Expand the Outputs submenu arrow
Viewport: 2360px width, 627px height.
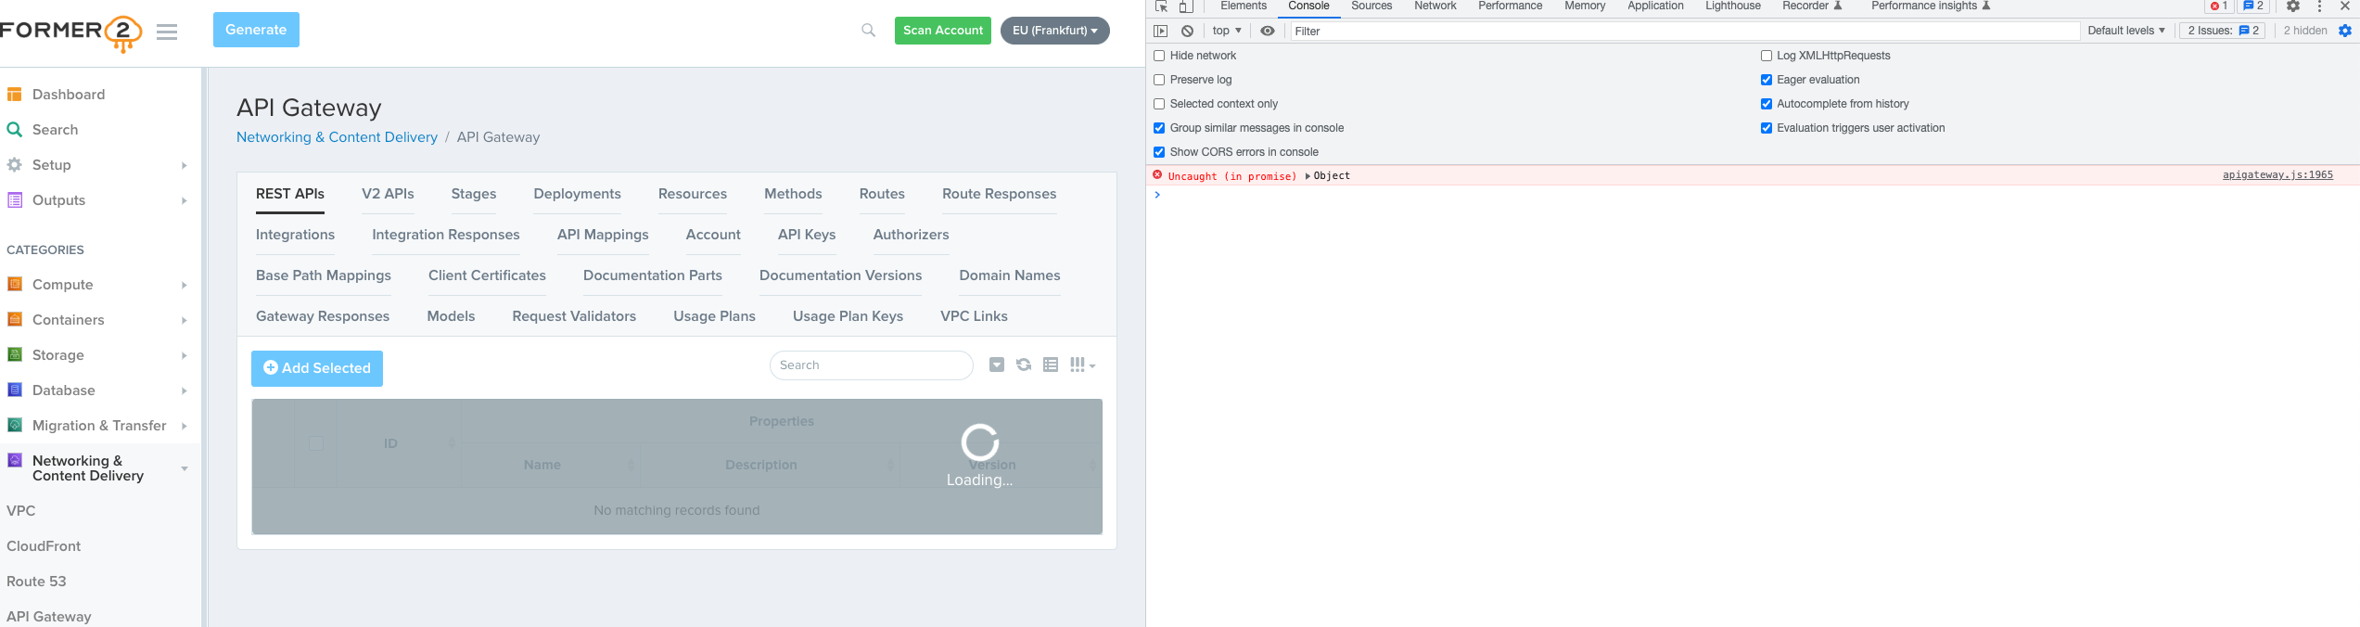coord(185,201)
